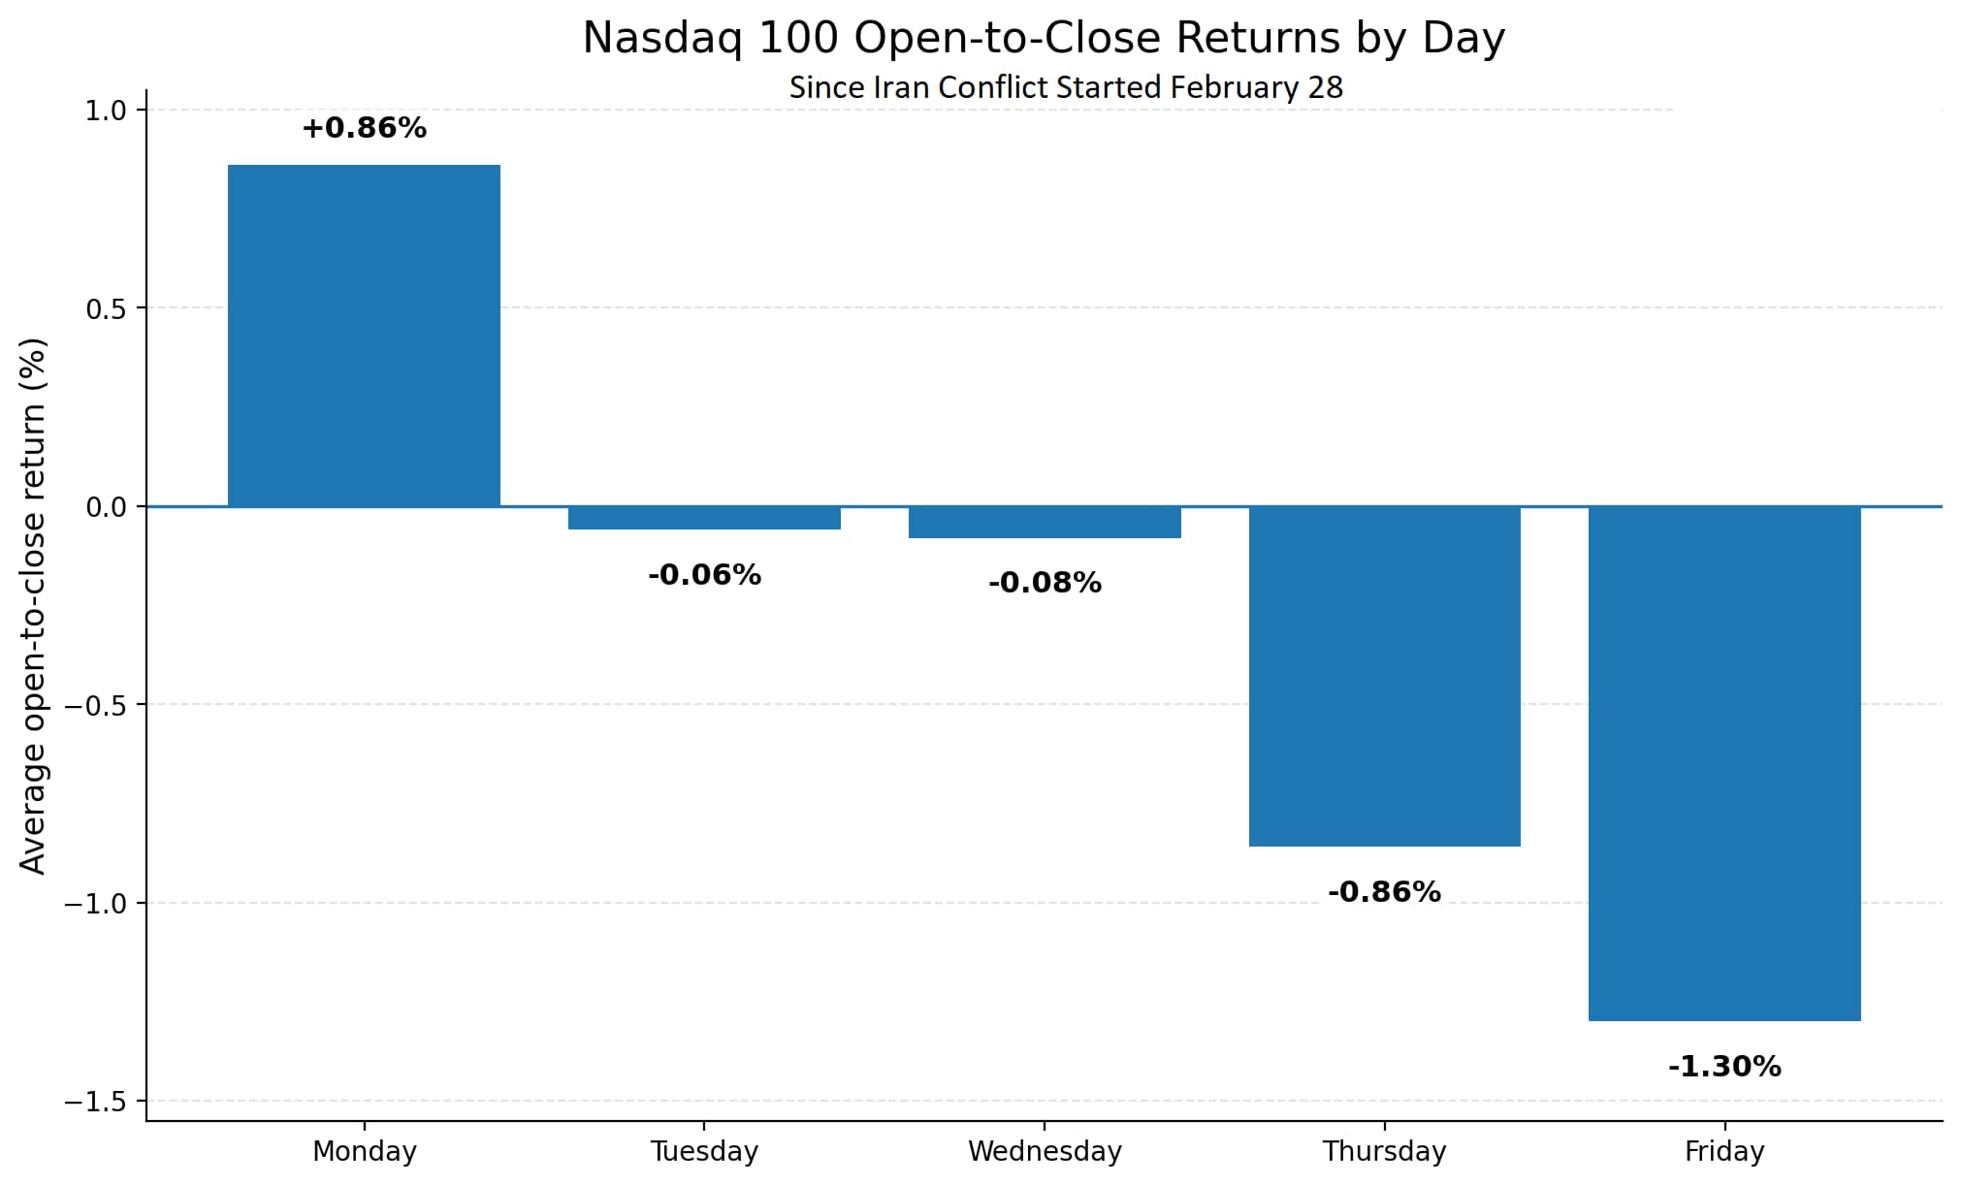Click the -1.30% value label
The height and width of the screenshot is (1186, 1962).
(1724, 1067)
